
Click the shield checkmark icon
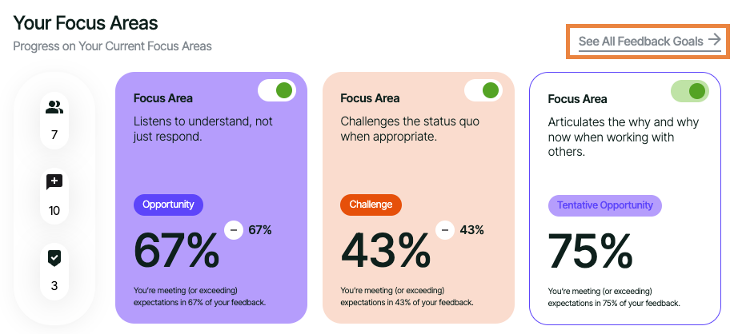pos(54,257)
